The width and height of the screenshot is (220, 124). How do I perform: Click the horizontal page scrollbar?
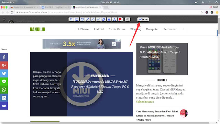pyautogui.click(x=106, y=123)
